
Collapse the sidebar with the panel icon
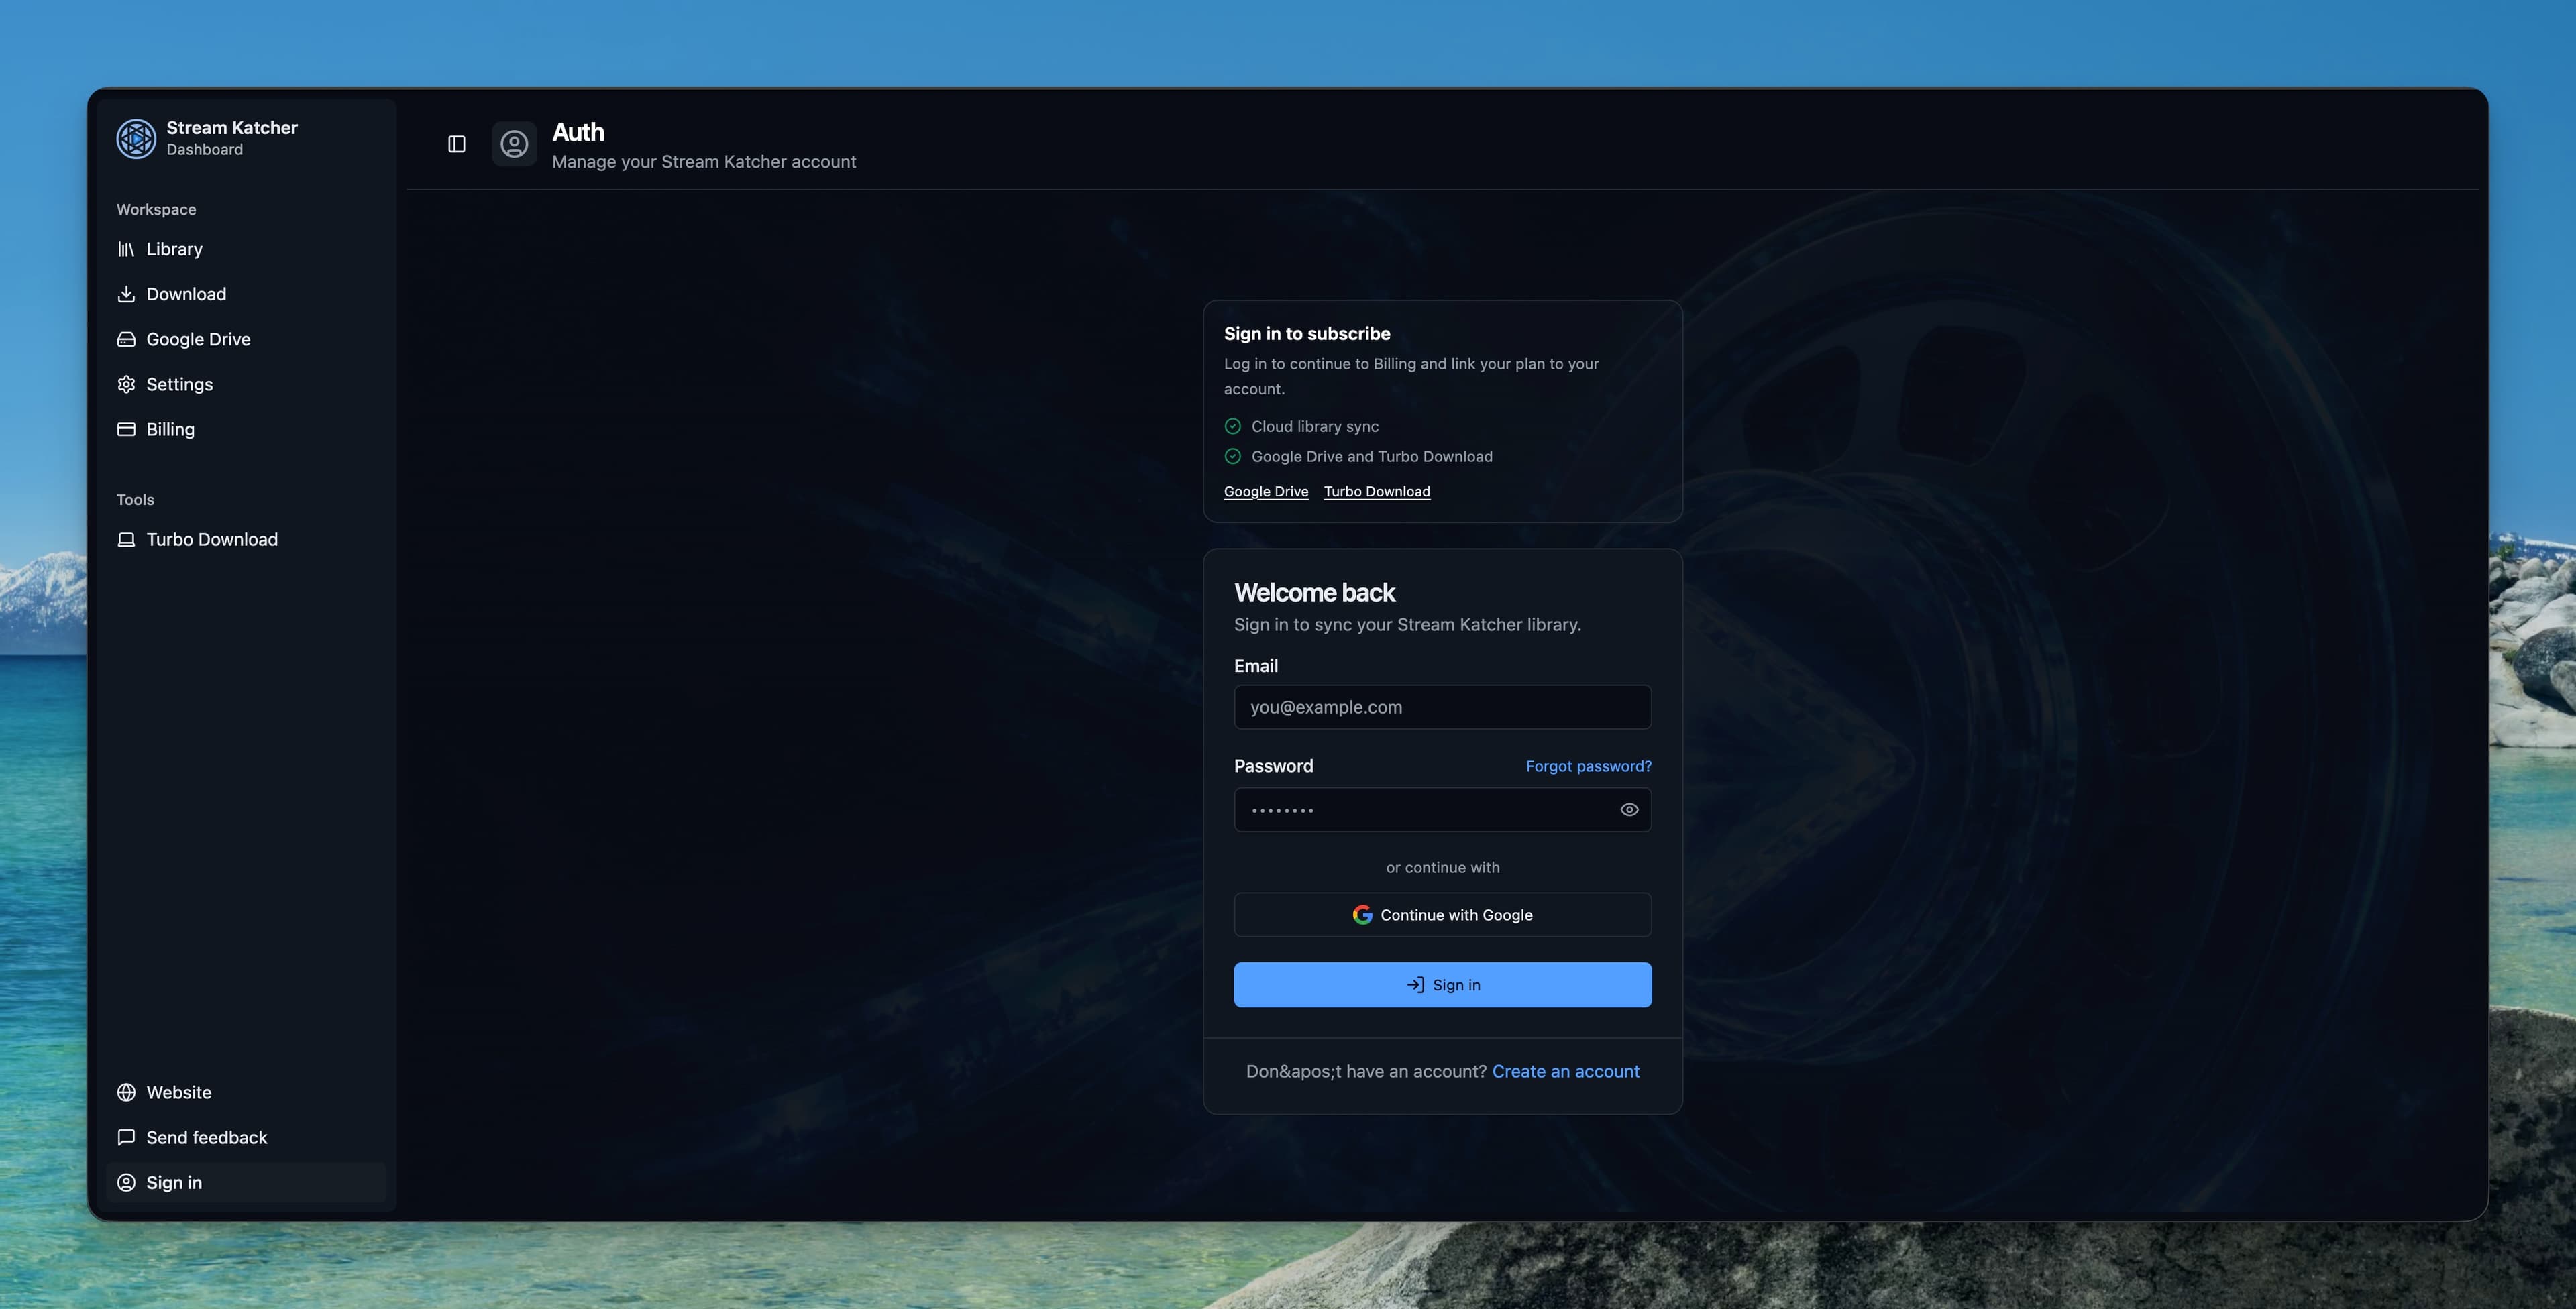pyautogui.click(x=457, y=144)
